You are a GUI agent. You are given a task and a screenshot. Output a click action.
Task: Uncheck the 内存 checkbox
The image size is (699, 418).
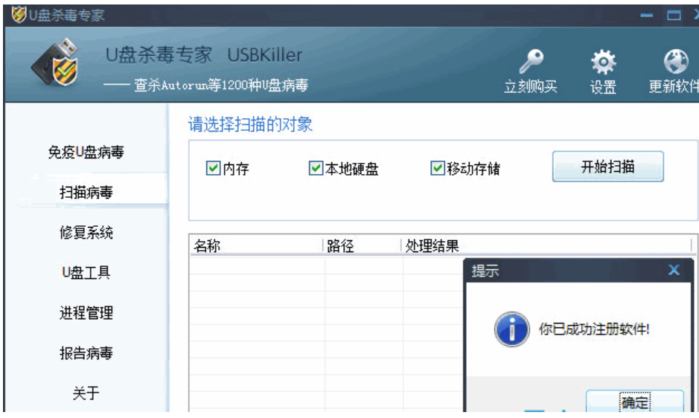(213, 169)
